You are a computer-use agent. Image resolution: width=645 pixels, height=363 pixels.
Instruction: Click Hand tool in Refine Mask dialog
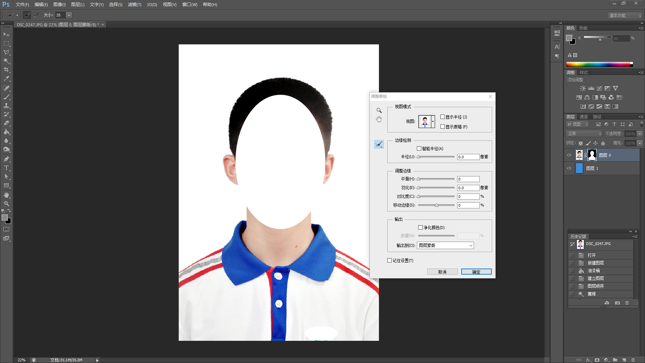(379, 119)
